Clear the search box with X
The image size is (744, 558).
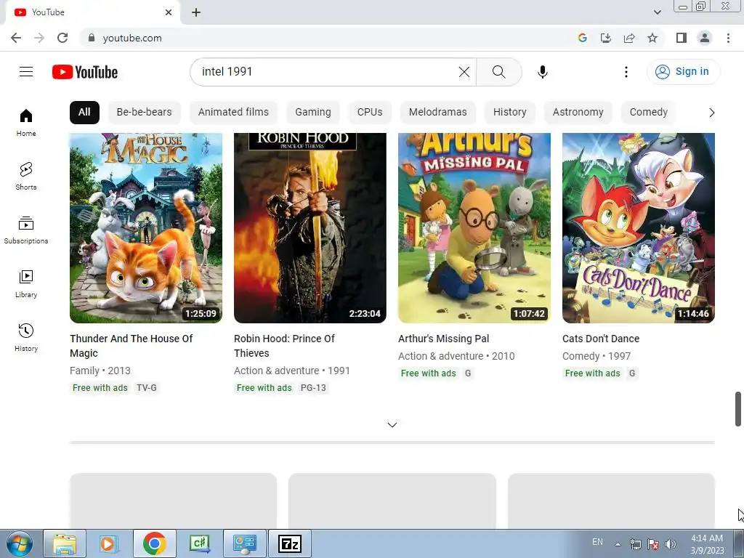coord(464,72)
